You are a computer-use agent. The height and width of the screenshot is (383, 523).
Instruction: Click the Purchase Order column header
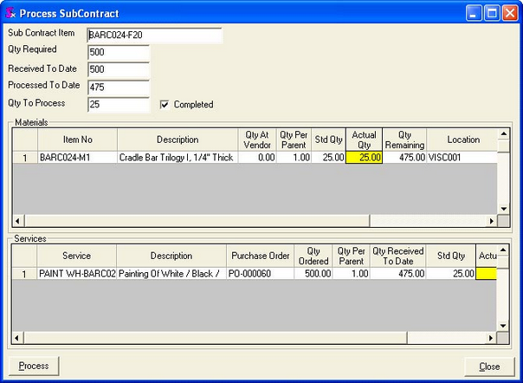click(x=260, y=256)
